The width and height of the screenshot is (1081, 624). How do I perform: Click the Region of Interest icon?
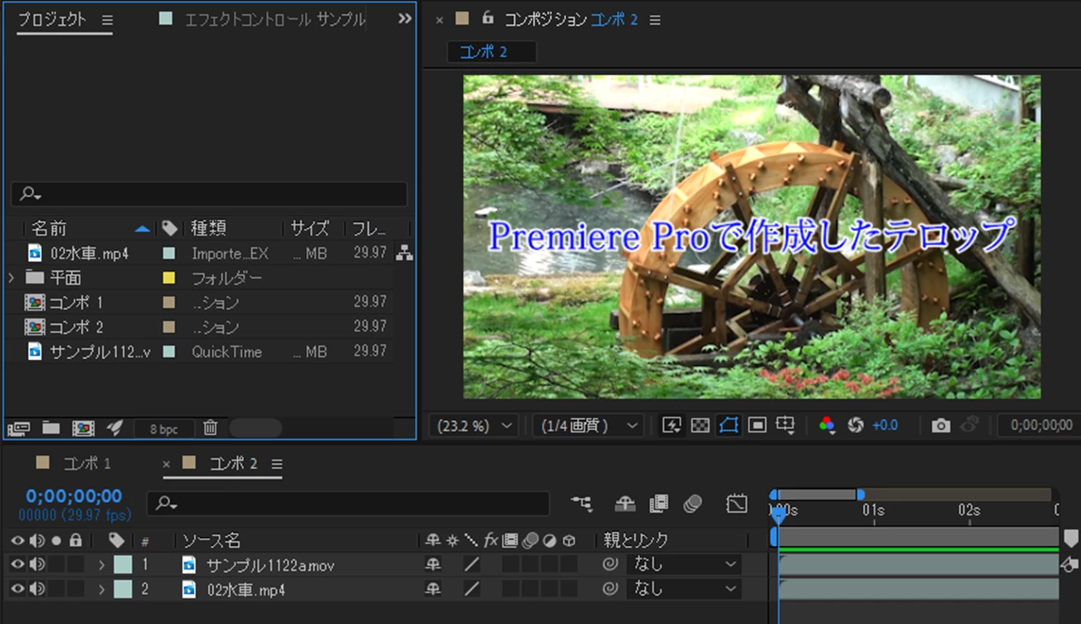[757, 425]
